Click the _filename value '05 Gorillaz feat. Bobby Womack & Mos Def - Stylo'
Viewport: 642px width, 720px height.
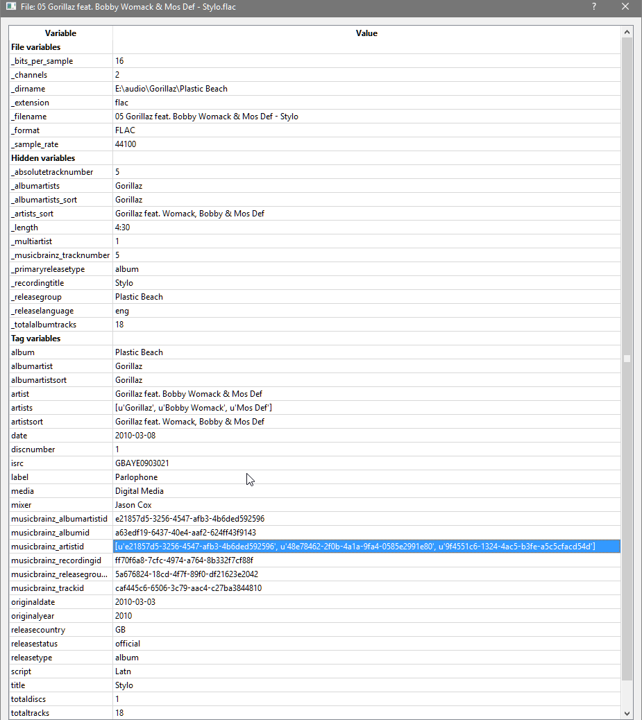(x=206, y=117)
